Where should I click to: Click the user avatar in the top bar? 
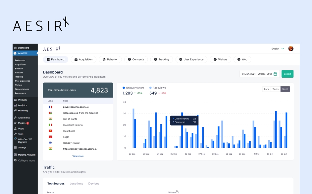point(290,48)
